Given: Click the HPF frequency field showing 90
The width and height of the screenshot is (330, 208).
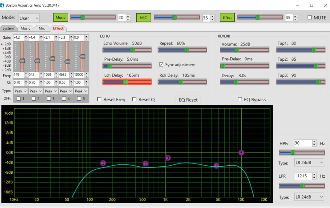Looking at the screenshot, I should coord(303,143).
